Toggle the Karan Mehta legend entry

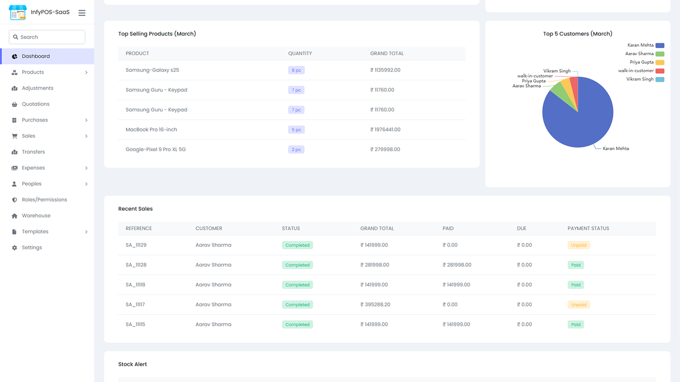point(640,45)
